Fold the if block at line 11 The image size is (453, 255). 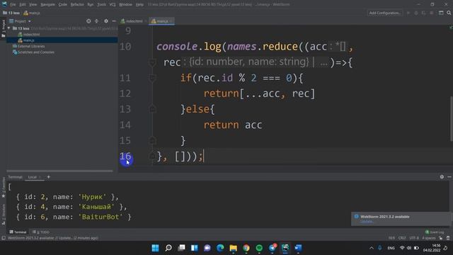152,78
